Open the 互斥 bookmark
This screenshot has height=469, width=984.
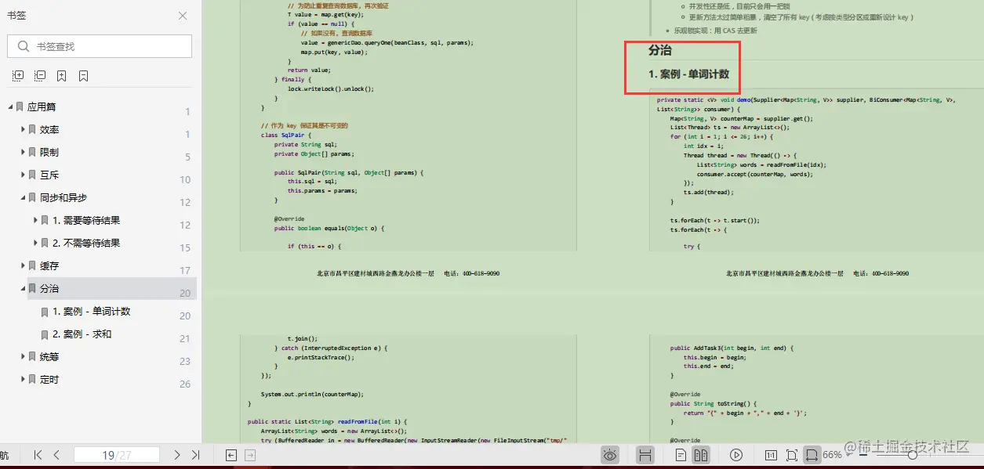coord(49,175)
